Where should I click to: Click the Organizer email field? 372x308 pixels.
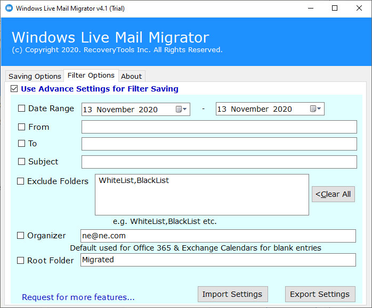point(218,236)
